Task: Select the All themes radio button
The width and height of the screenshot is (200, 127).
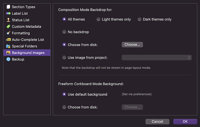Action: tap(64, 19)
